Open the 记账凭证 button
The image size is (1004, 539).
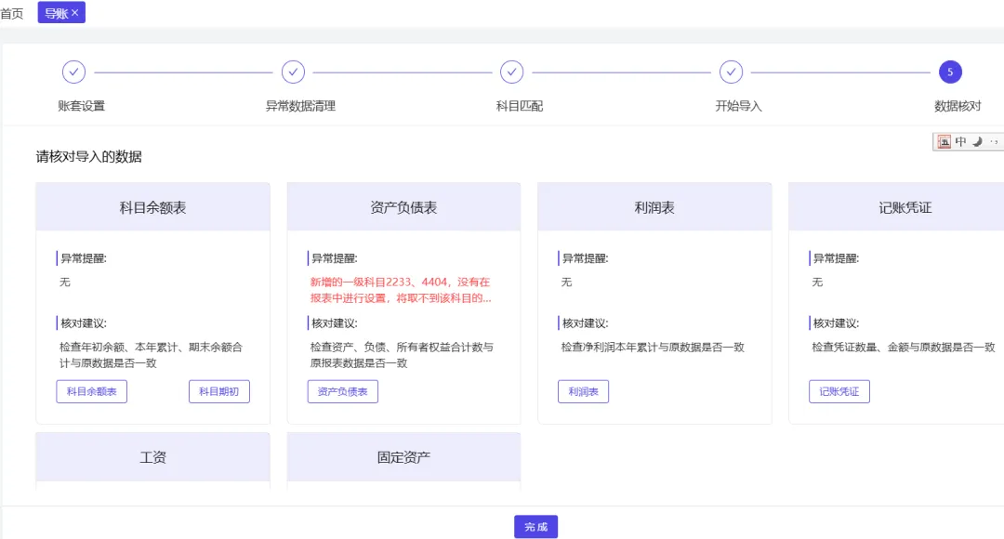[x=839, y=392]
